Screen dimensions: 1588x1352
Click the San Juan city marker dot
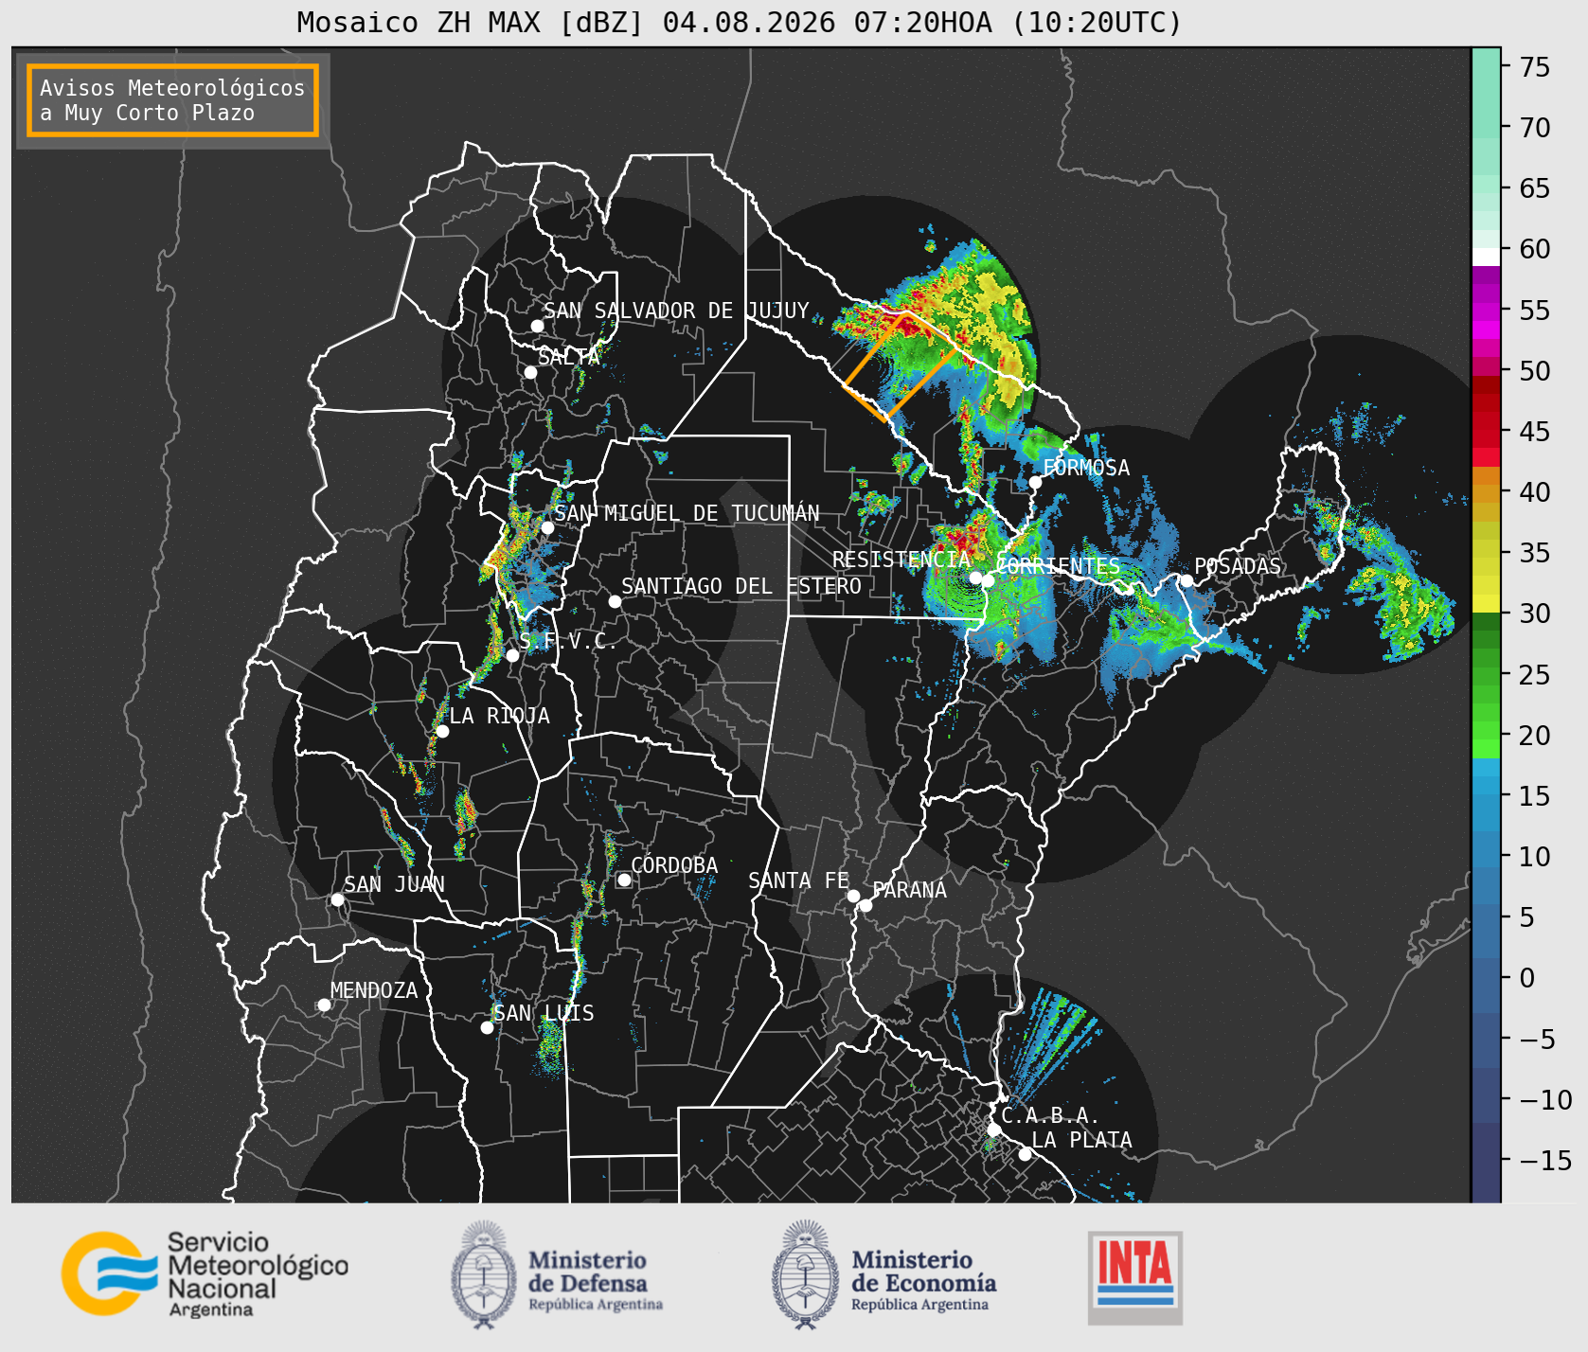(x=337, y=899)
